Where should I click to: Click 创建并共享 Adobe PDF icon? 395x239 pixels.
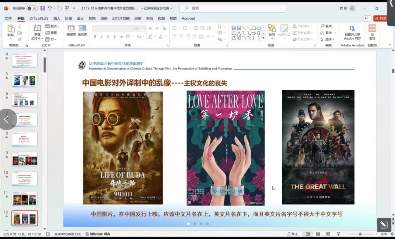[x=352, y=32]
